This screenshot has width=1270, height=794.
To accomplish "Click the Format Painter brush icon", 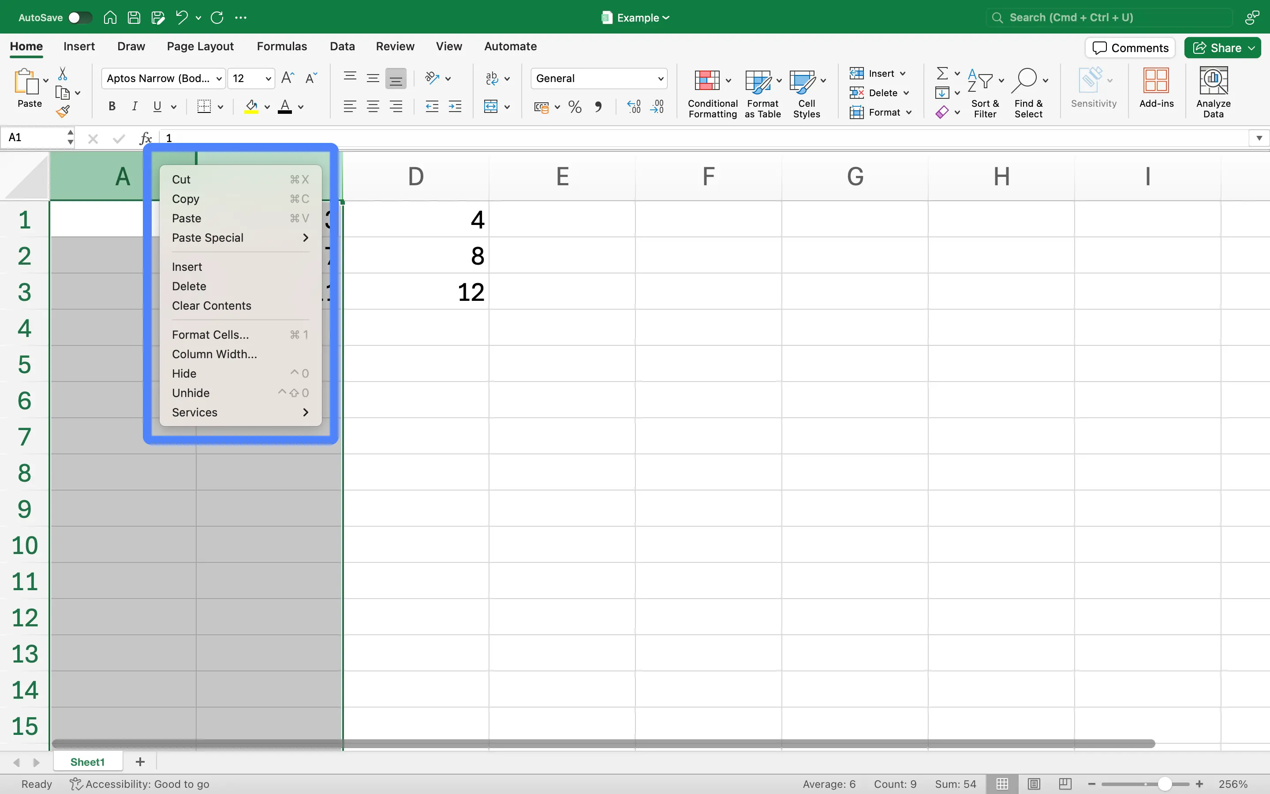I will coord(63,111).
